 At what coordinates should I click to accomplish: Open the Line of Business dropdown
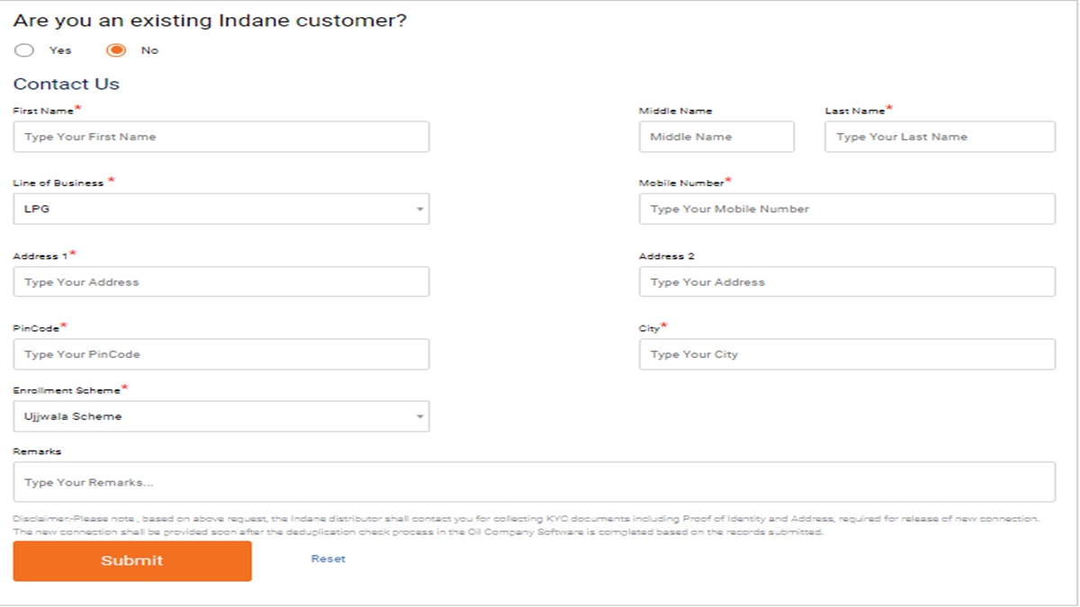tap(221, 209)
